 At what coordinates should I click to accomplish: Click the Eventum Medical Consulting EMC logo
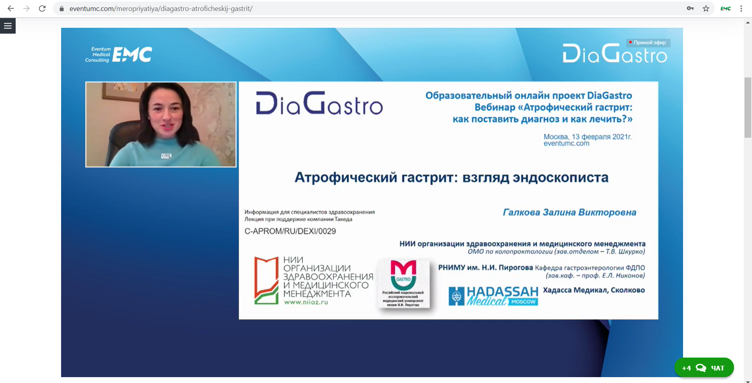click(x=119, y=55)
